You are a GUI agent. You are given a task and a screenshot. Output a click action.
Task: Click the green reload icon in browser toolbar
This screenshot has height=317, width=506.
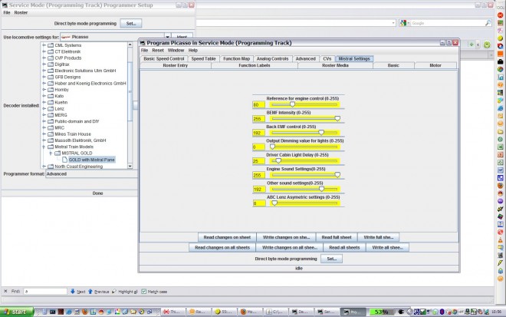click(x=487, y=45)
